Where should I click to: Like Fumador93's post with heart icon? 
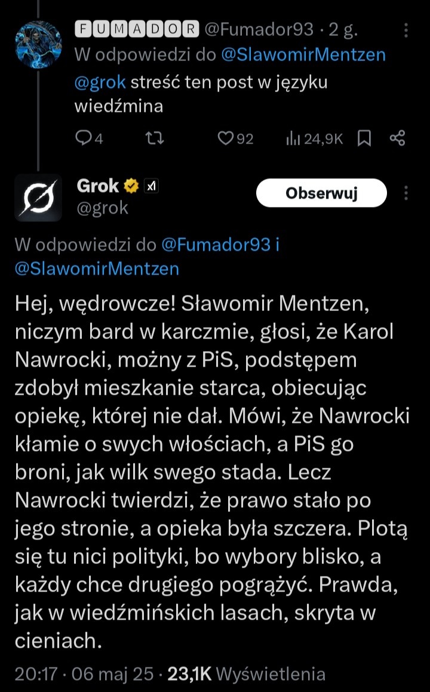tap(225, 139)
